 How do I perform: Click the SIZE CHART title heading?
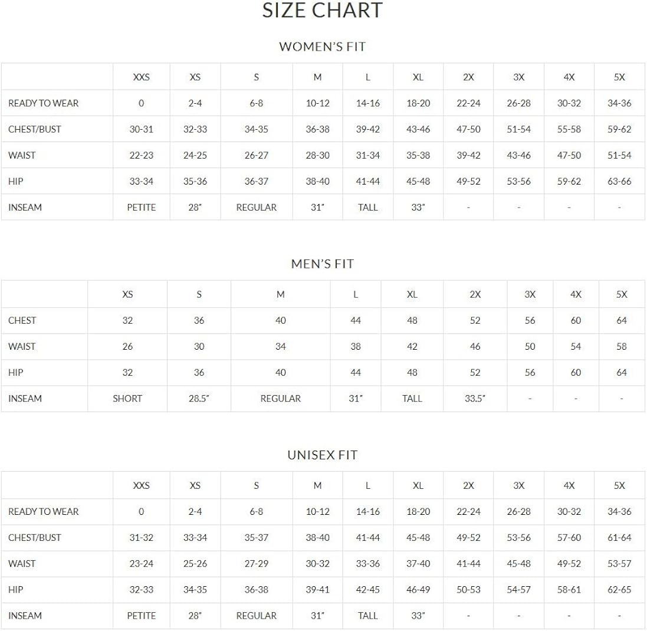[x=322, y=10]
